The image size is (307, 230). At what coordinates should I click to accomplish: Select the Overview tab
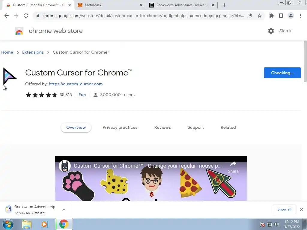76,127
